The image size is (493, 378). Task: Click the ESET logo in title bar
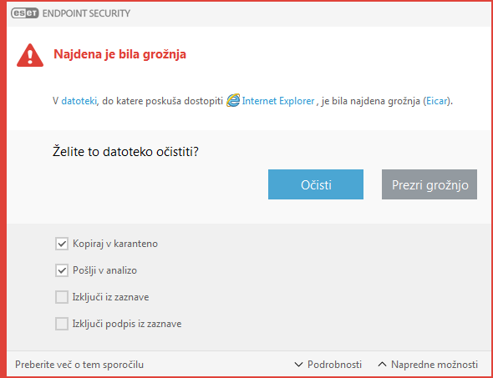click(x=25, y=13)
